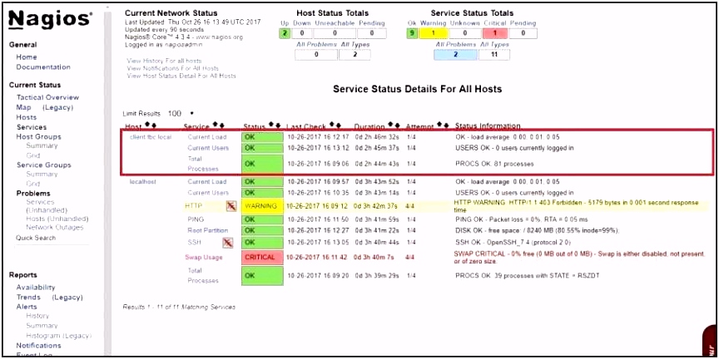Image resolution: width=719 pixels, height=359 pixels.
Task: Go to Tactical Overview
Action: 47,97
